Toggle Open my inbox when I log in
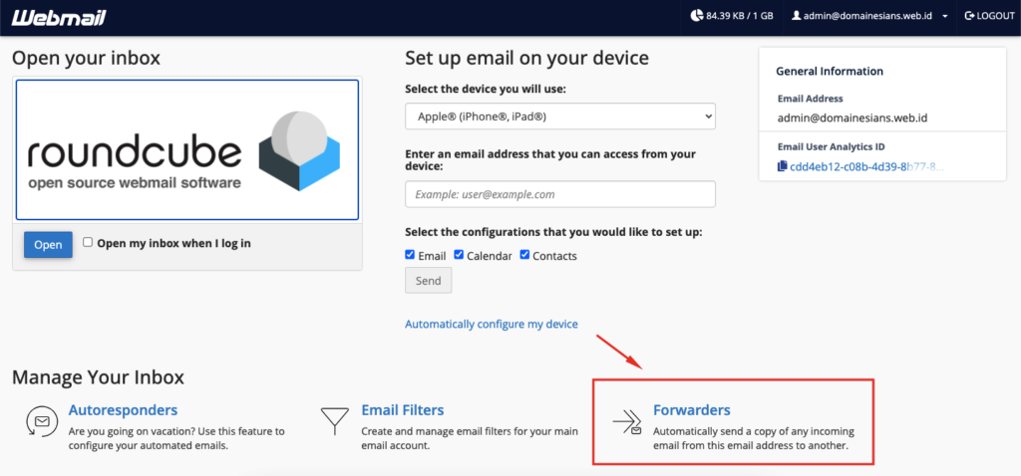The width and height of the screenshot is (1021, 476). point(88,242)
